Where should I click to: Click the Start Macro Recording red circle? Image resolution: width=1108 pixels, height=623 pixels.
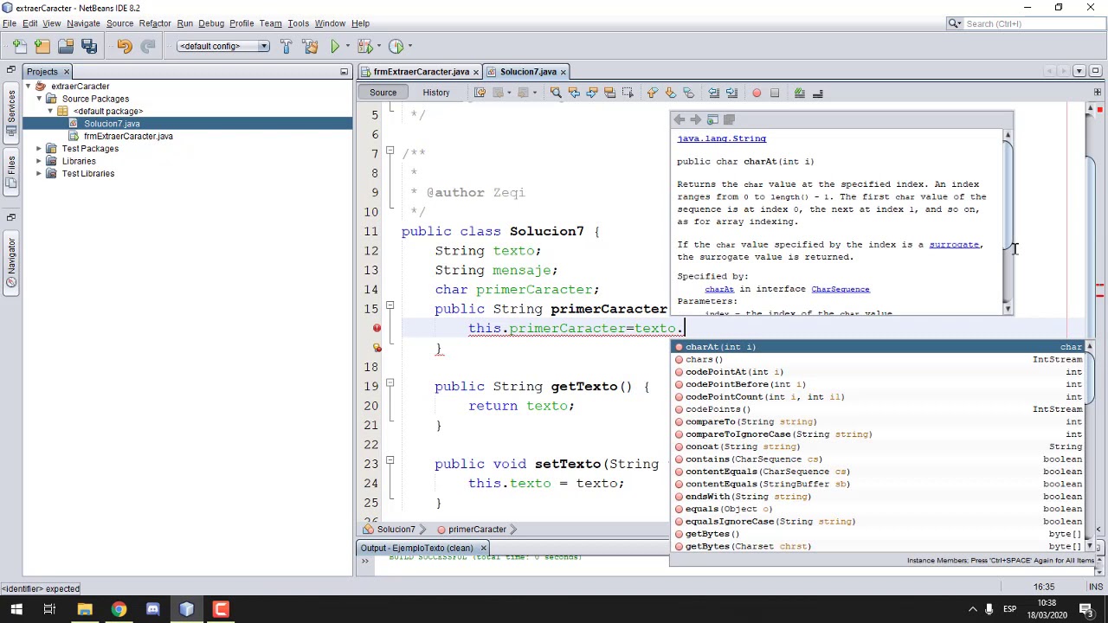(x=757, y=93)
